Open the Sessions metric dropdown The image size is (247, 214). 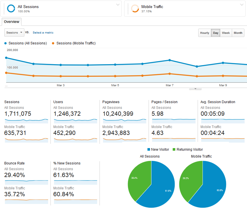(x=14, y=33)
